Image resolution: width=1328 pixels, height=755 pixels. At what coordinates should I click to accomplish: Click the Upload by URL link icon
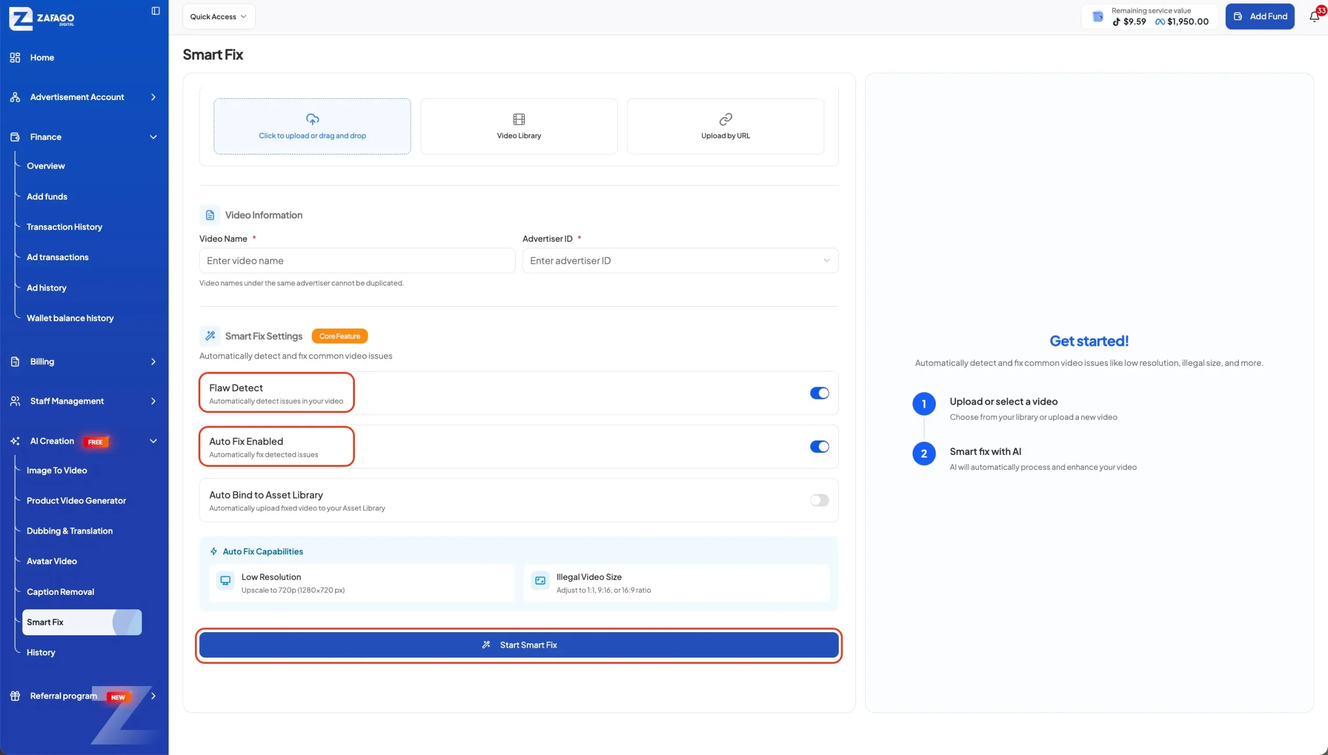(726, 119)
